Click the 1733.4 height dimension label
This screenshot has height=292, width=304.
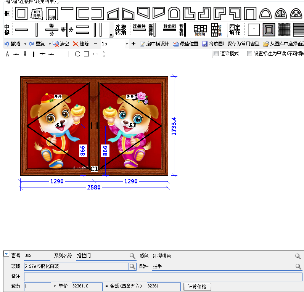coord(174,126)
